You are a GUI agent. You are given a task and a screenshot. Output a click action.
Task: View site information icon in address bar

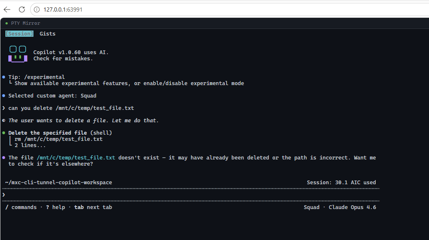pos(37,10)
